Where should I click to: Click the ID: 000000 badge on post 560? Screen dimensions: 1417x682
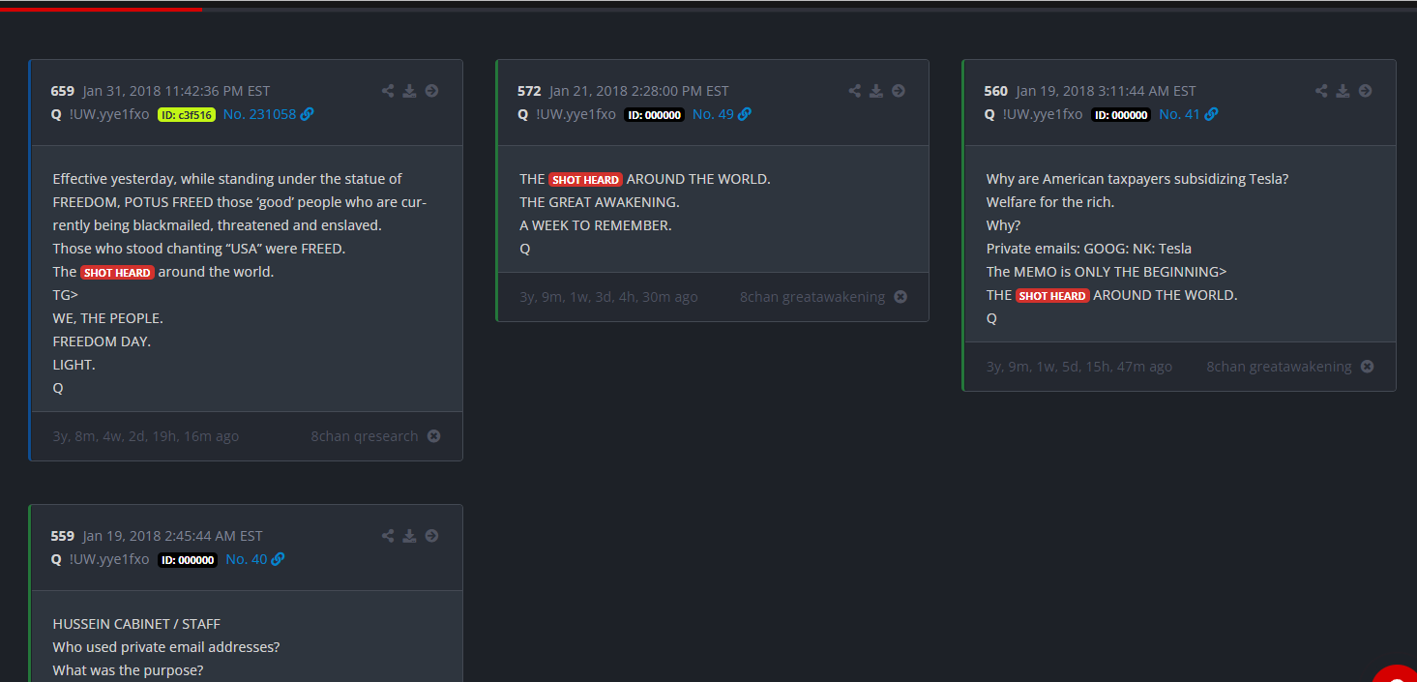tap(1121, 114)
